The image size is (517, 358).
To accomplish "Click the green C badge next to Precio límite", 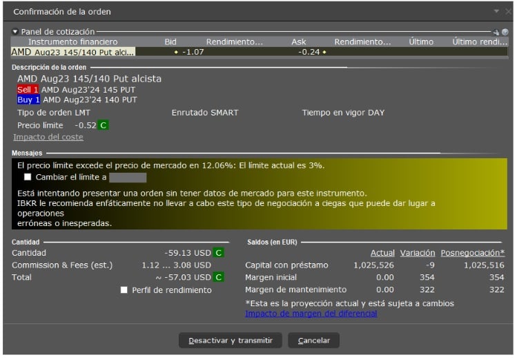I will [104, 125].
